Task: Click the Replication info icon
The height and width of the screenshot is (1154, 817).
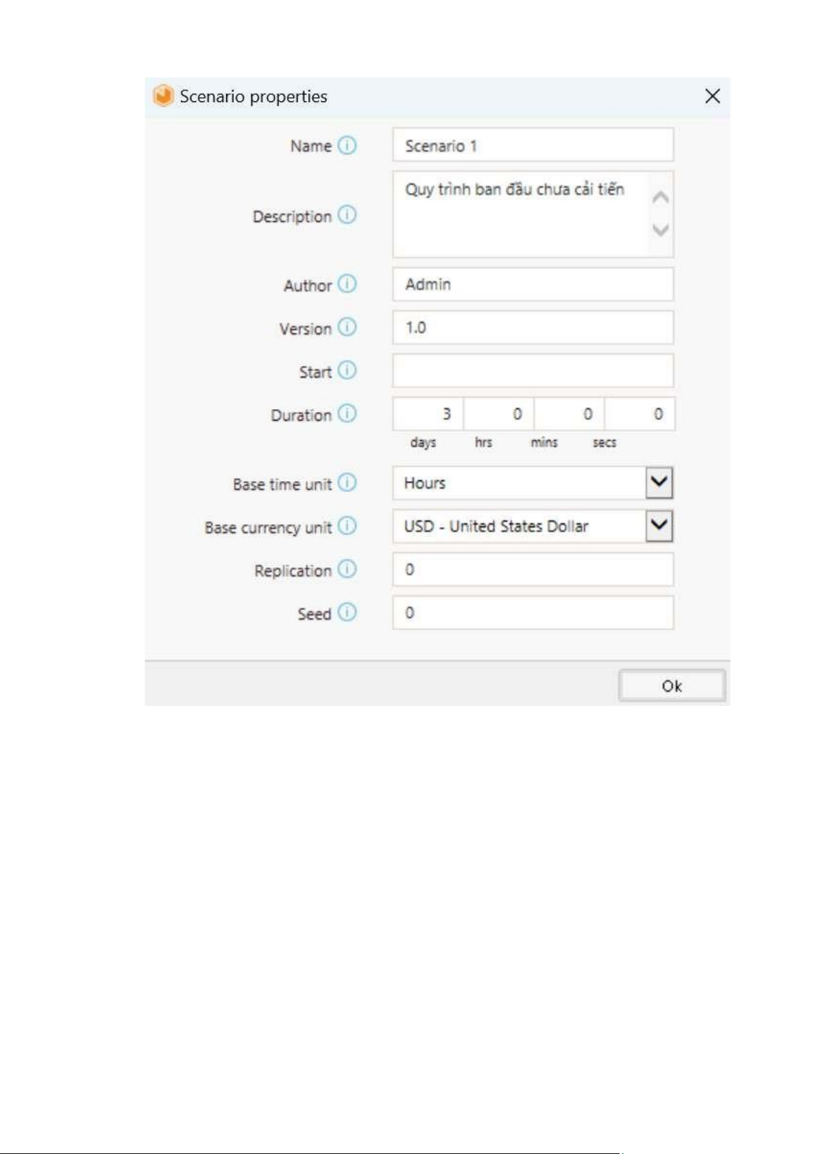Action: tap(347, 569)
